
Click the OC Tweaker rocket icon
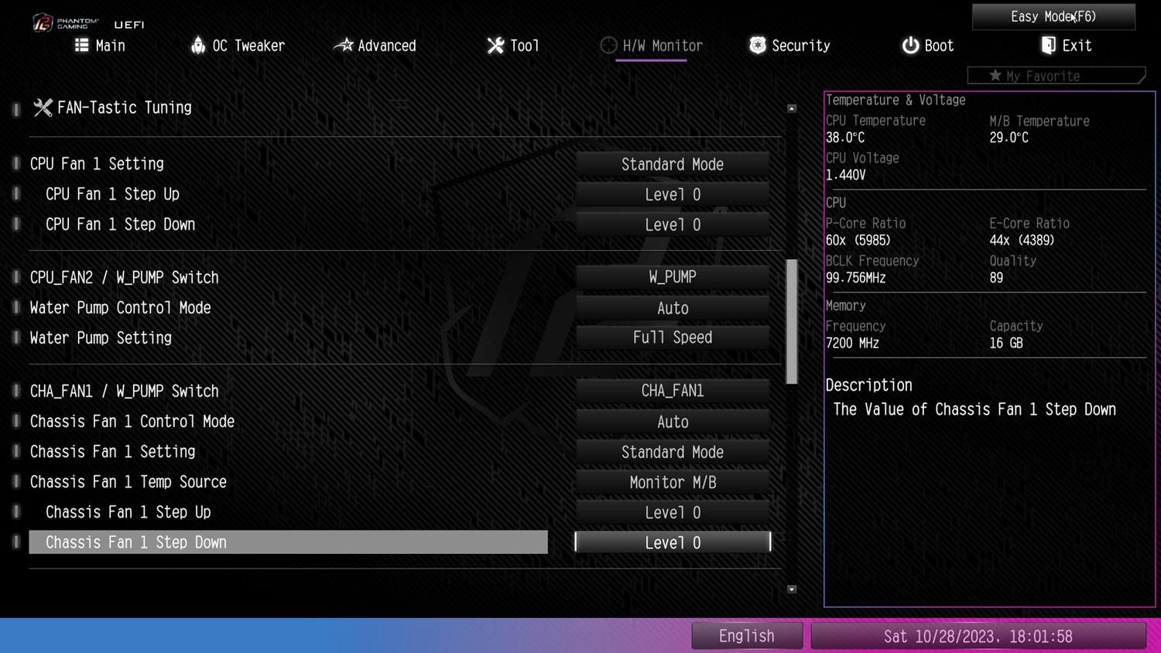pyautogui.click(x=198, y=46)
